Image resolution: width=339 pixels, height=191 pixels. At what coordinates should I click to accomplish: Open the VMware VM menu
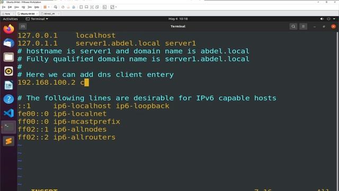tap(23, 7)
